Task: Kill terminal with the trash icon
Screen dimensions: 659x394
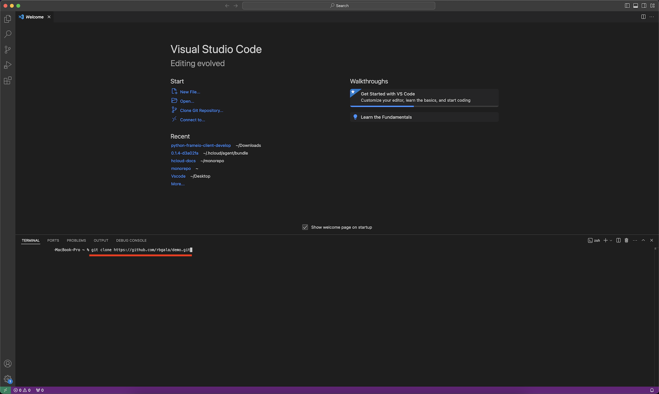Action: coord(627,240)
